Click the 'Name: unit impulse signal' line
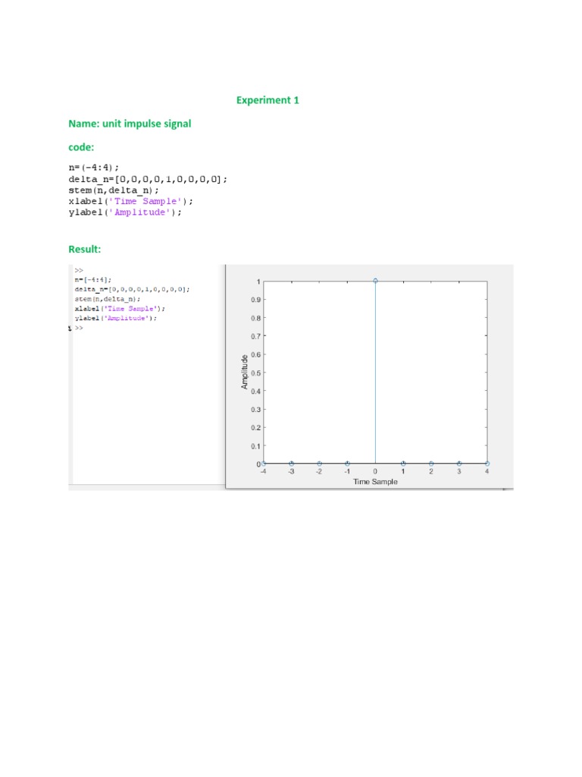This screenshot has width=582, height=777. coord(130,123)
